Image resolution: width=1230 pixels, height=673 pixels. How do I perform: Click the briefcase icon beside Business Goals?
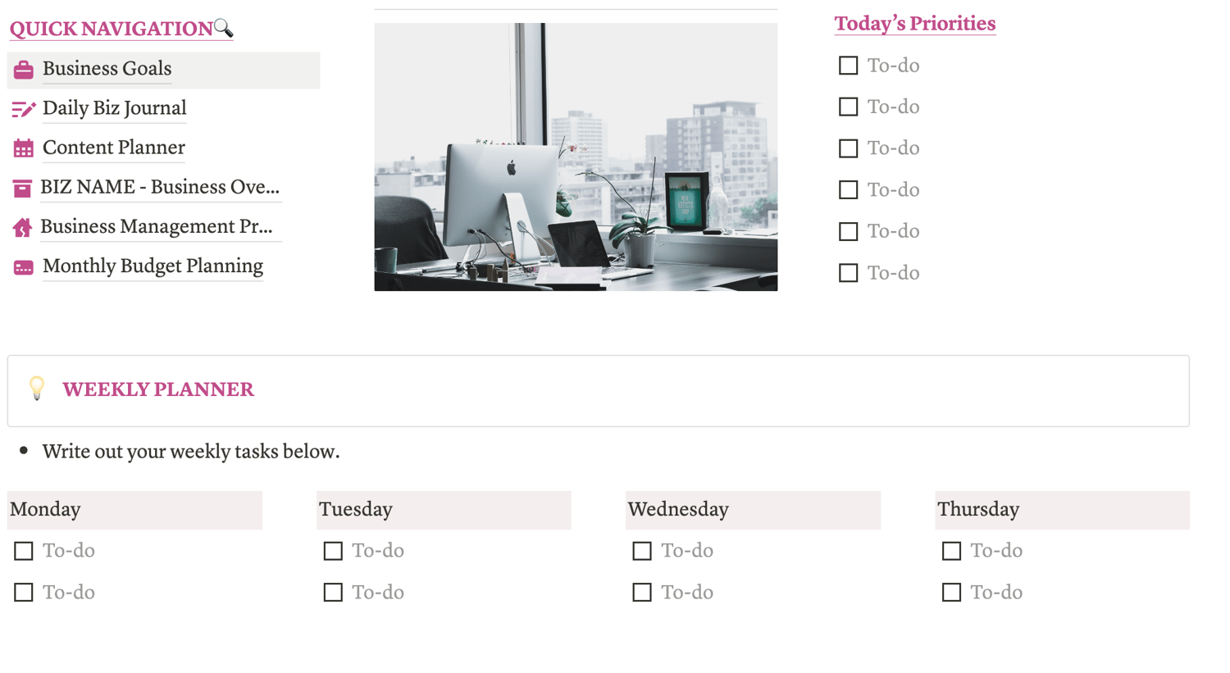(x=23, y=70)
